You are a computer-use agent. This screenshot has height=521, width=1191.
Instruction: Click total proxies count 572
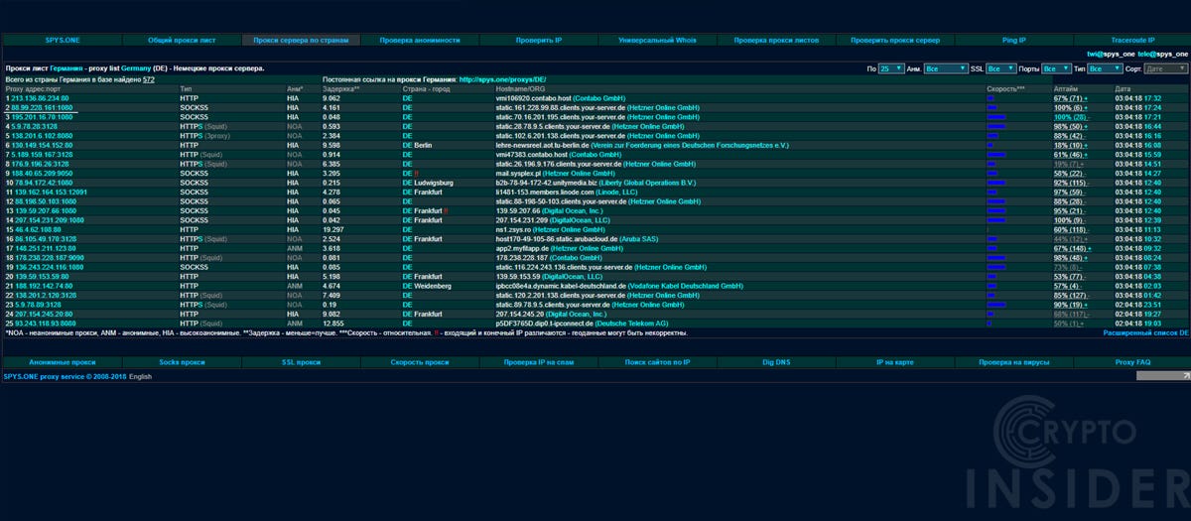click(148, 78)
